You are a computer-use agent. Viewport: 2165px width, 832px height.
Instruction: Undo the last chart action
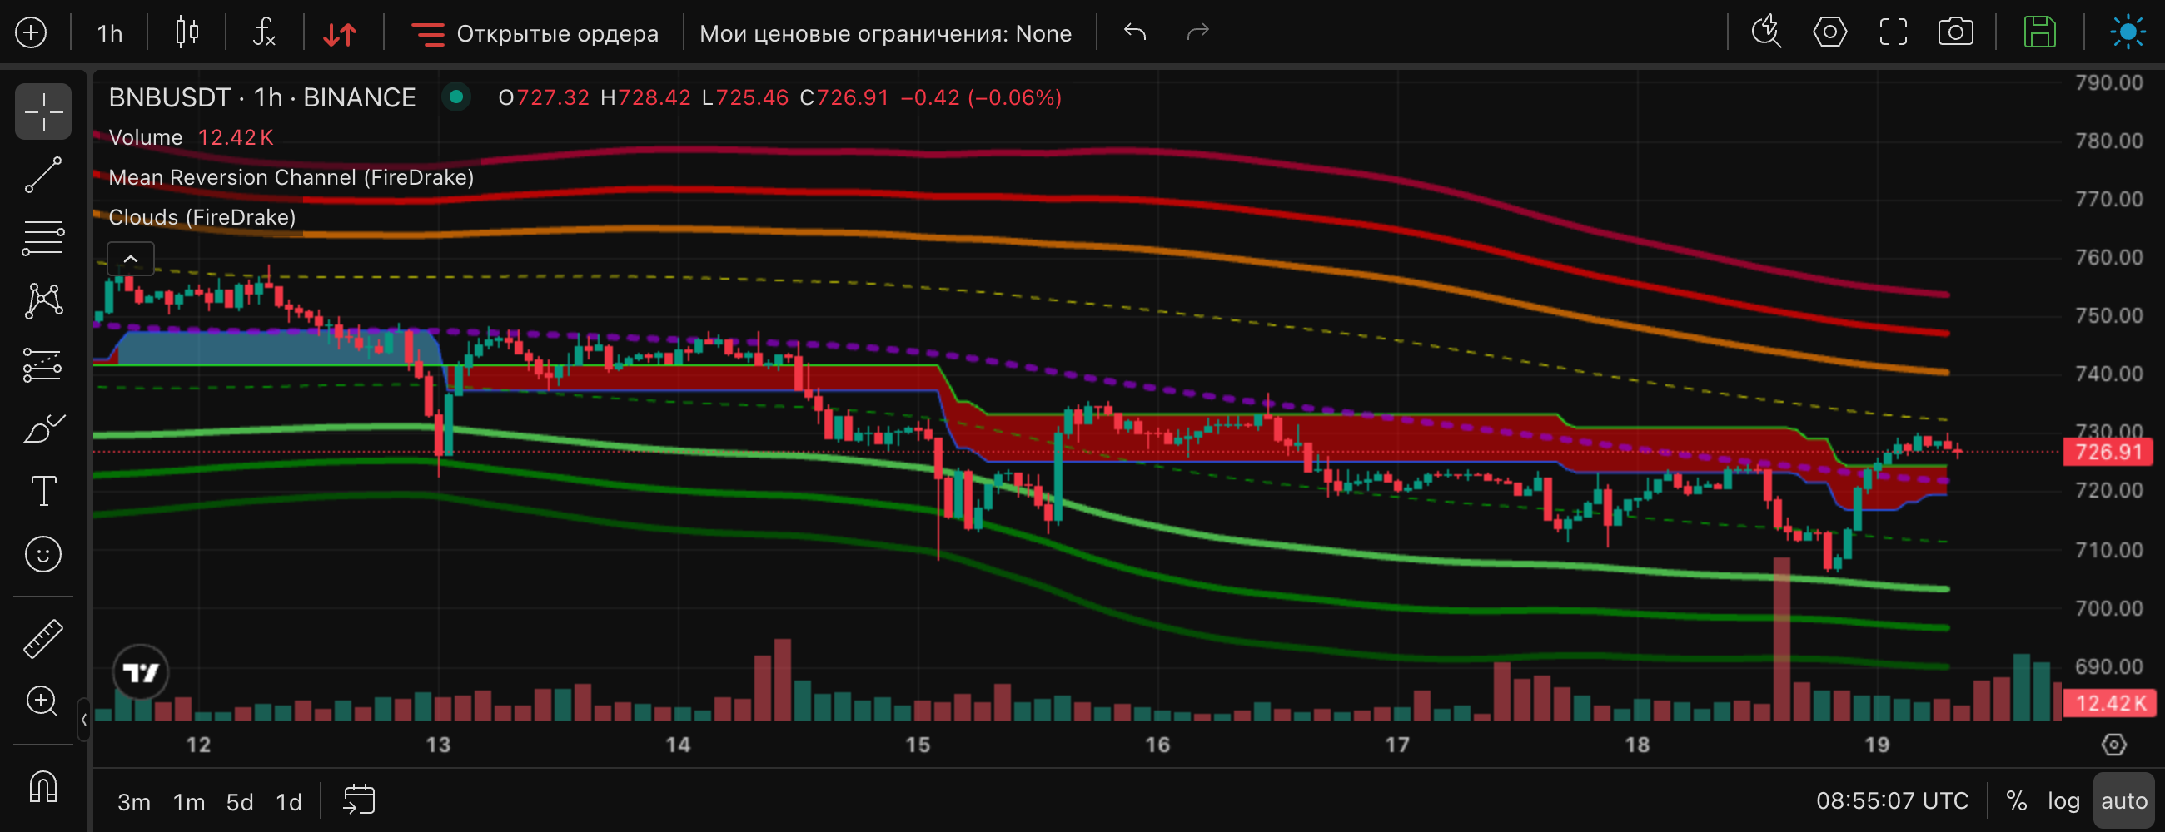point(1135,32)
